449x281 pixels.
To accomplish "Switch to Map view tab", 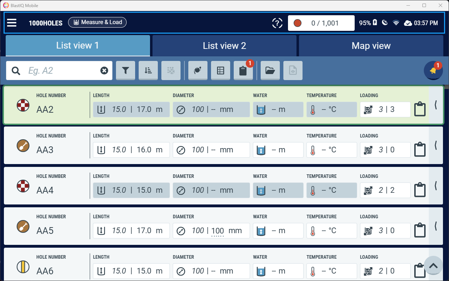I will [371, 46].
